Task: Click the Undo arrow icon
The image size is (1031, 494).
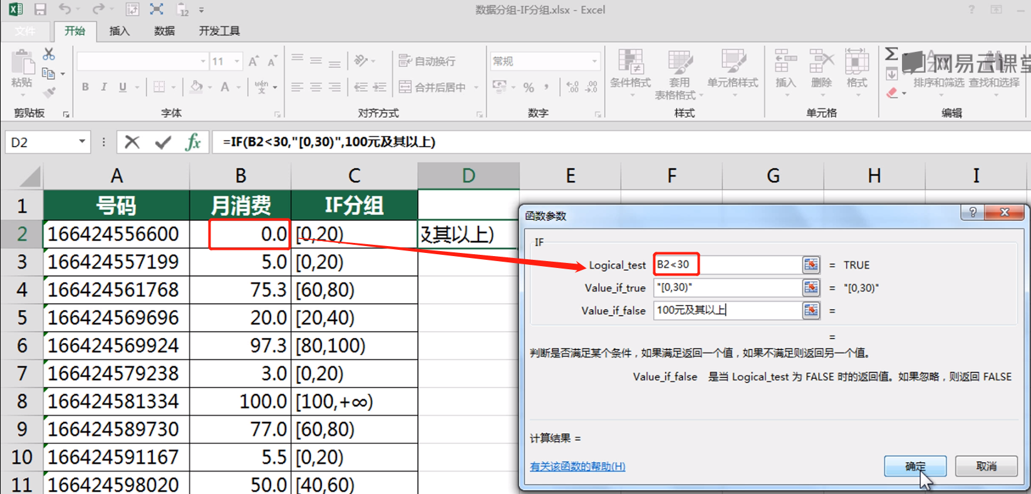Action: point(65,9)
